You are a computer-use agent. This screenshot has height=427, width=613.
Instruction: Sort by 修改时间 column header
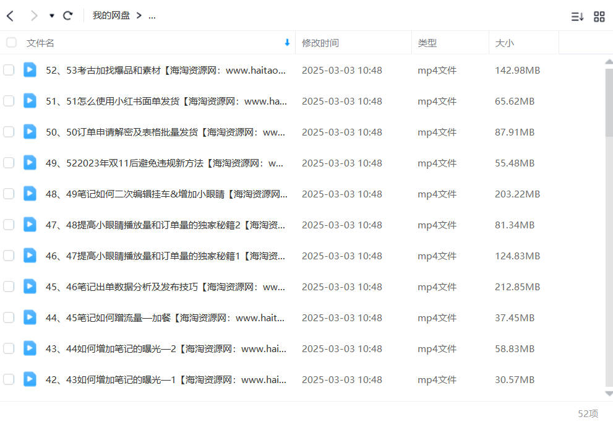(320, 43)
